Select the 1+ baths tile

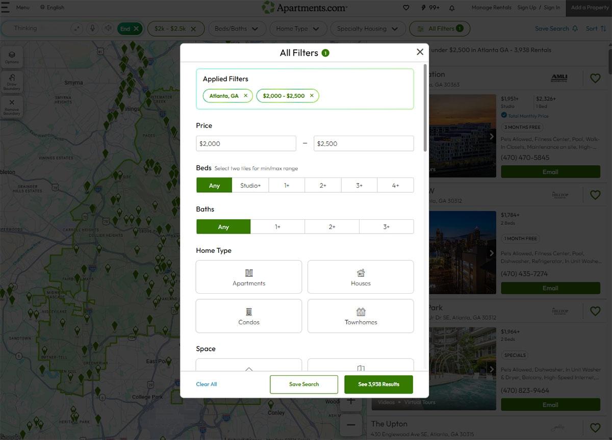pyautogui.click(x=277, y=227)
